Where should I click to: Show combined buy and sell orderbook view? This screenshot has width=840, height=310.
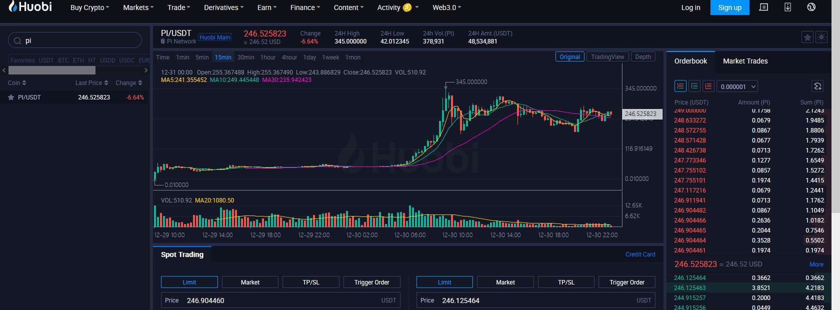(x=680, y=86)
